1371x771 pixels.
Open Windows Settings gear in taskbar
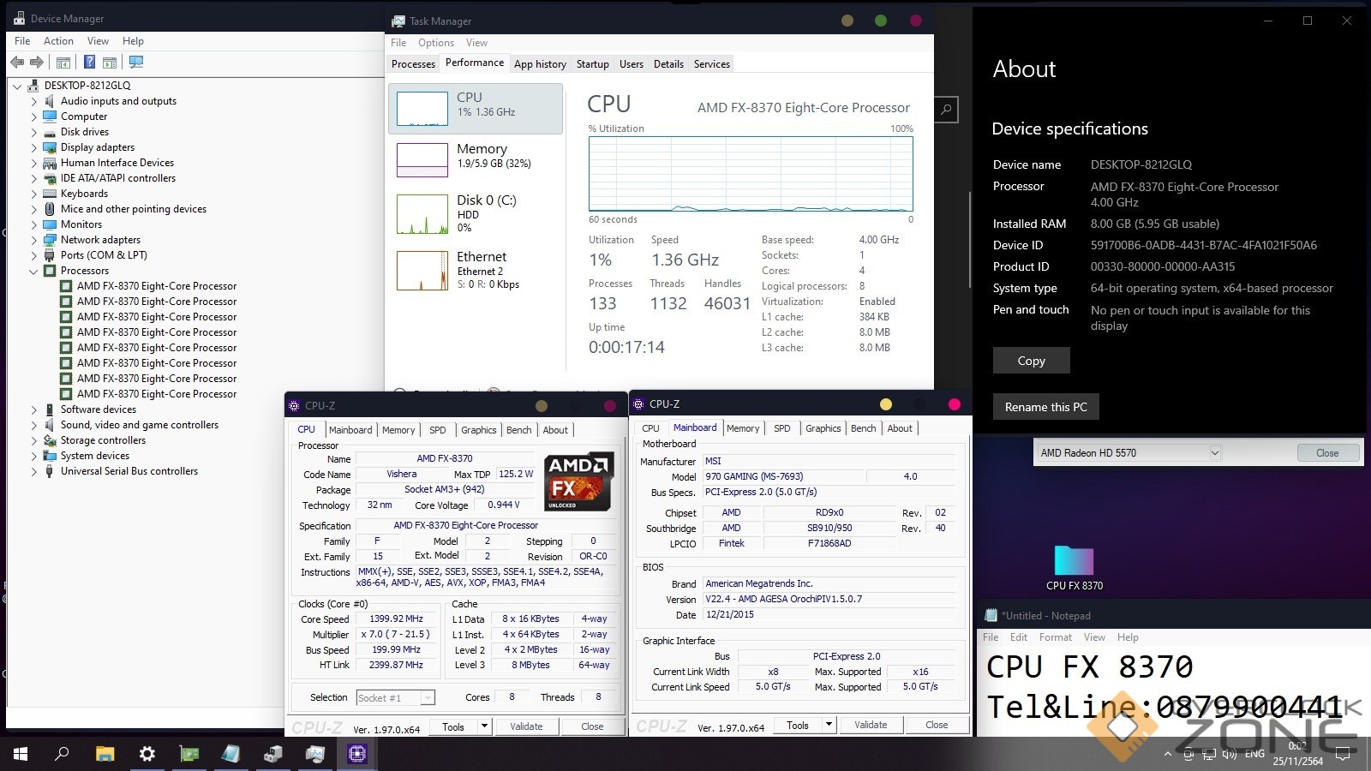tap(147, 754)
